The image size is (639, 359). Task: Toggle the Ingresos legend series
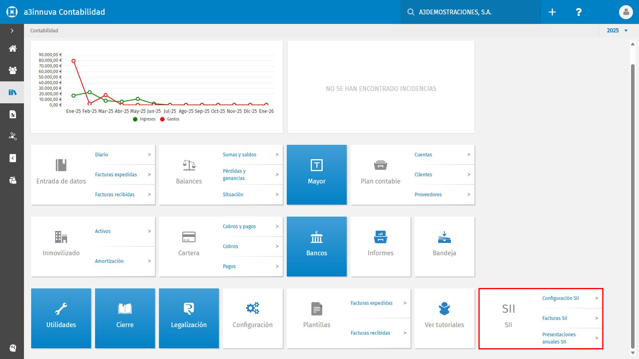click(144, 119)
